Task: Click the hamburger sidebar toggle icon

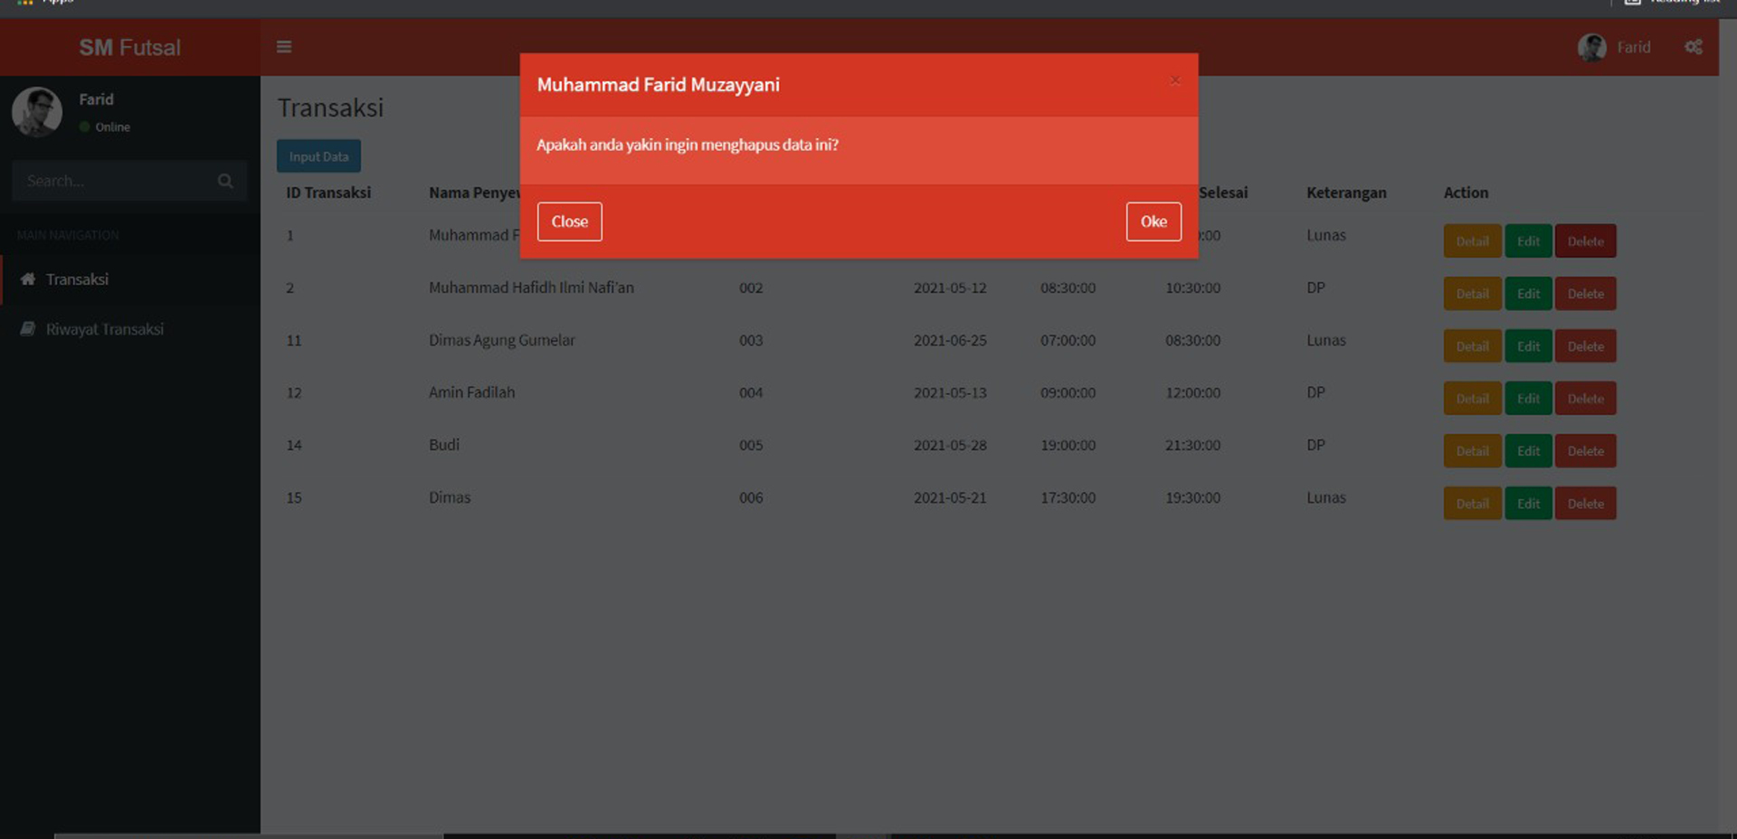Action: click(x=284, y=47)
